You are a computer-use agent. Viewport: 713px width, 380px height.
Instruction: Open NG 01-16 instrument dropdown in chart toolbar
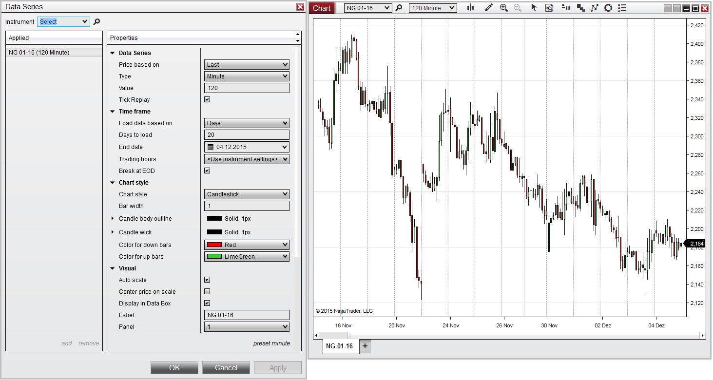(x=368, y=8)
